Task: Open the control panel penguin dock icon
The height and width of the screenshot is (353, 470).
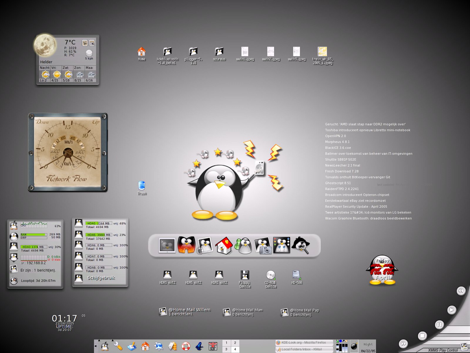Action: click(281, 245)
